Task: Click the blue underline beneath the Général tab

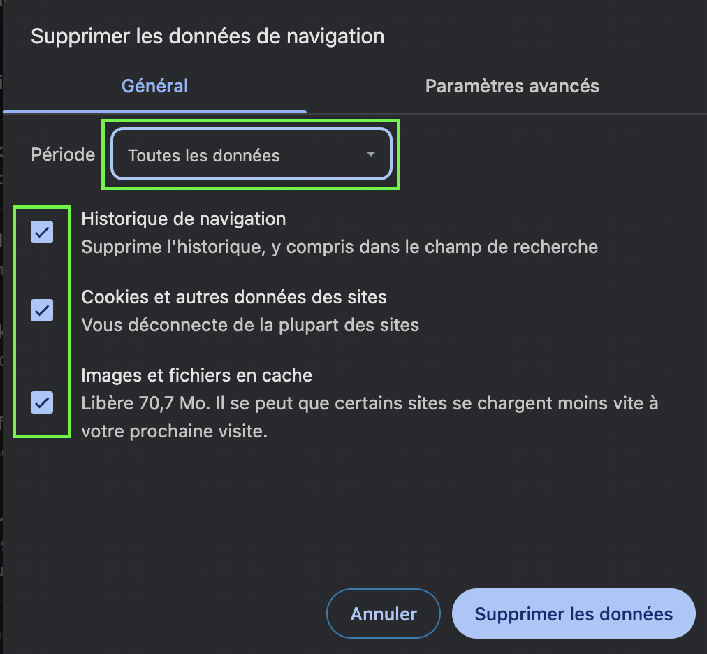Action: point(154,110)
